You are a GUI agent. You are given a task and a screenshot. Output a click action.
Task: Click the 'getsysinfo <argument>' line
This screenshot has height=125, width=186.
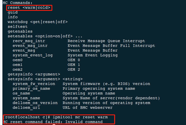coord(34,74)
